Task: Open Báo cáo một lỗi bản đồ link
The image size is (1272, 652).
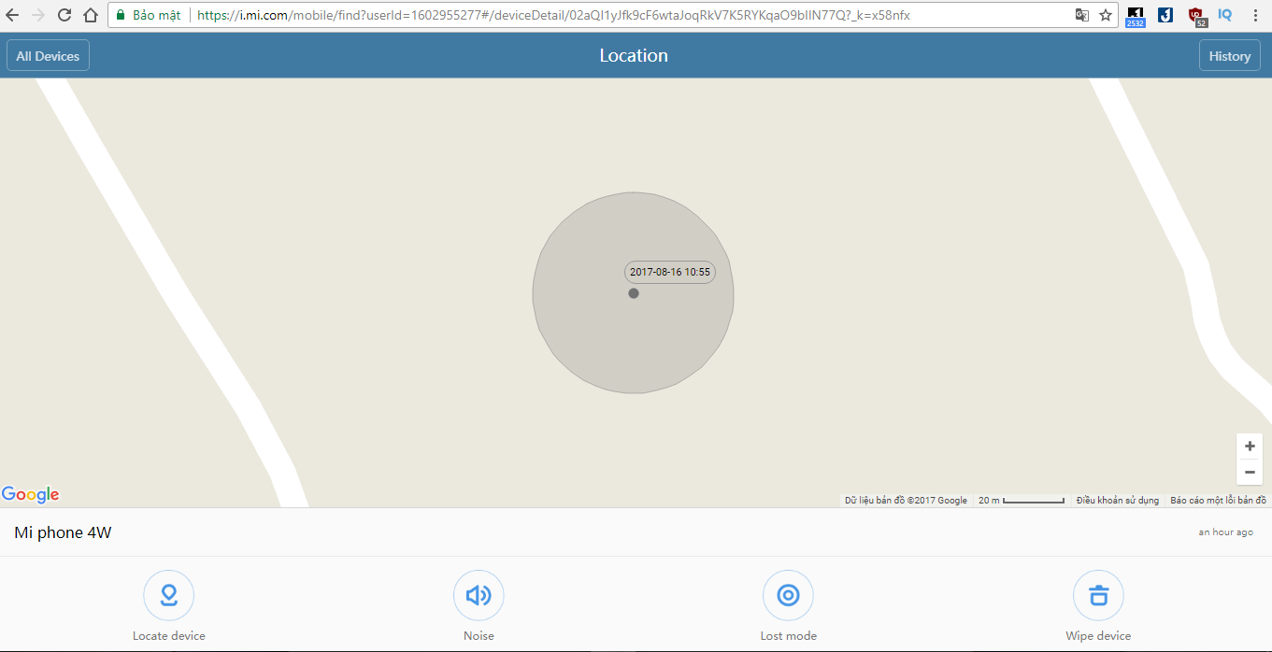Action: 1218,501
